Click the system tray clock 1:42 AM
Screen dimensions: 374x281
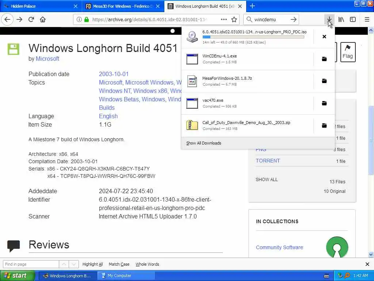(x=360, y=276)
